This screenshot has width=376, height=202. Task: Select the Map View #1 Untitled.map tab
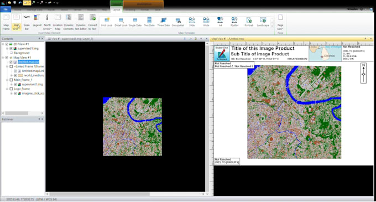coord(228,39)
